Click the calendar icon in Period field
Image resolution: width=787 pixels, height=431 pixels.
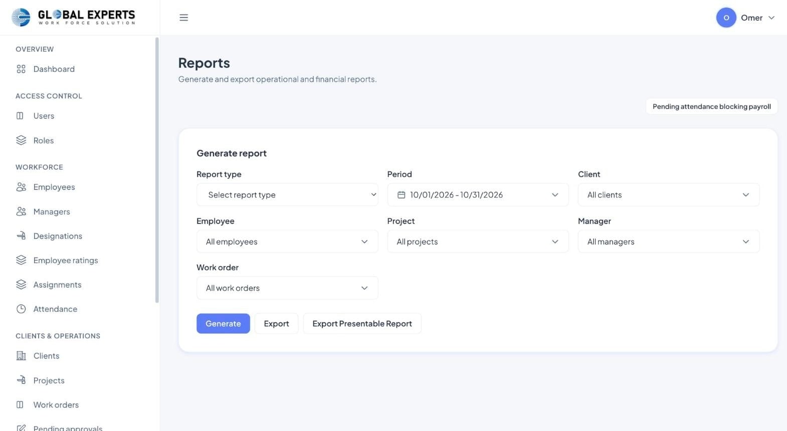[x=402, y=195]
